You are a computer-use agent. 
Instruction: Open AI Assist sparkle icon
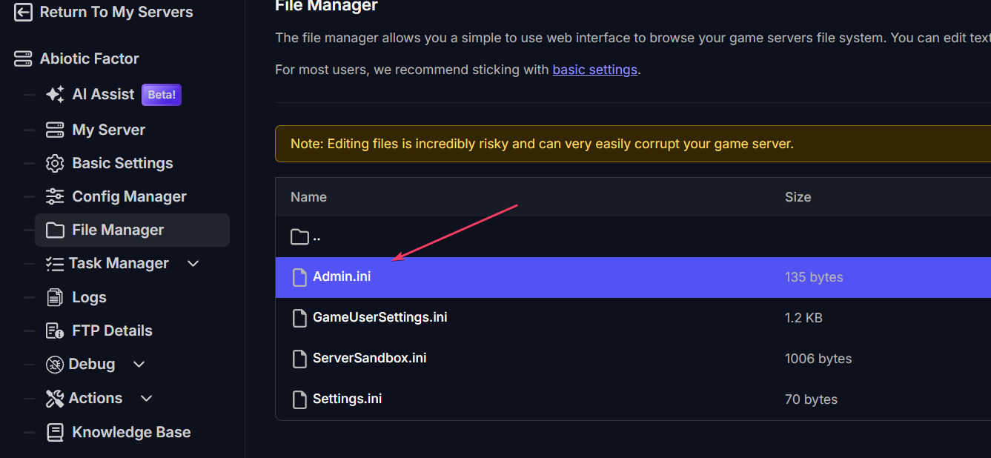coord(55,94)
